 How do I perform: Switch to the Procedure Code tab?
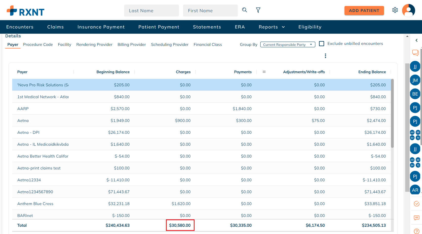coord(38,45)
